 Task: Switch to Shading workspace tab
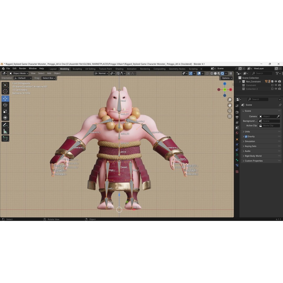tap(119, 69)
